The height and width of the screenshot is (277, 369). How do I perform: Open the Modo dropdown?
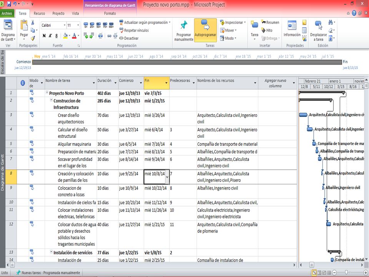pyautogui.click(x=228, y=38)
